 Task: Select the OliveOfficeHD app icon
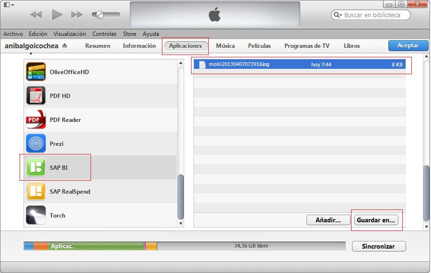click(36, 72)
